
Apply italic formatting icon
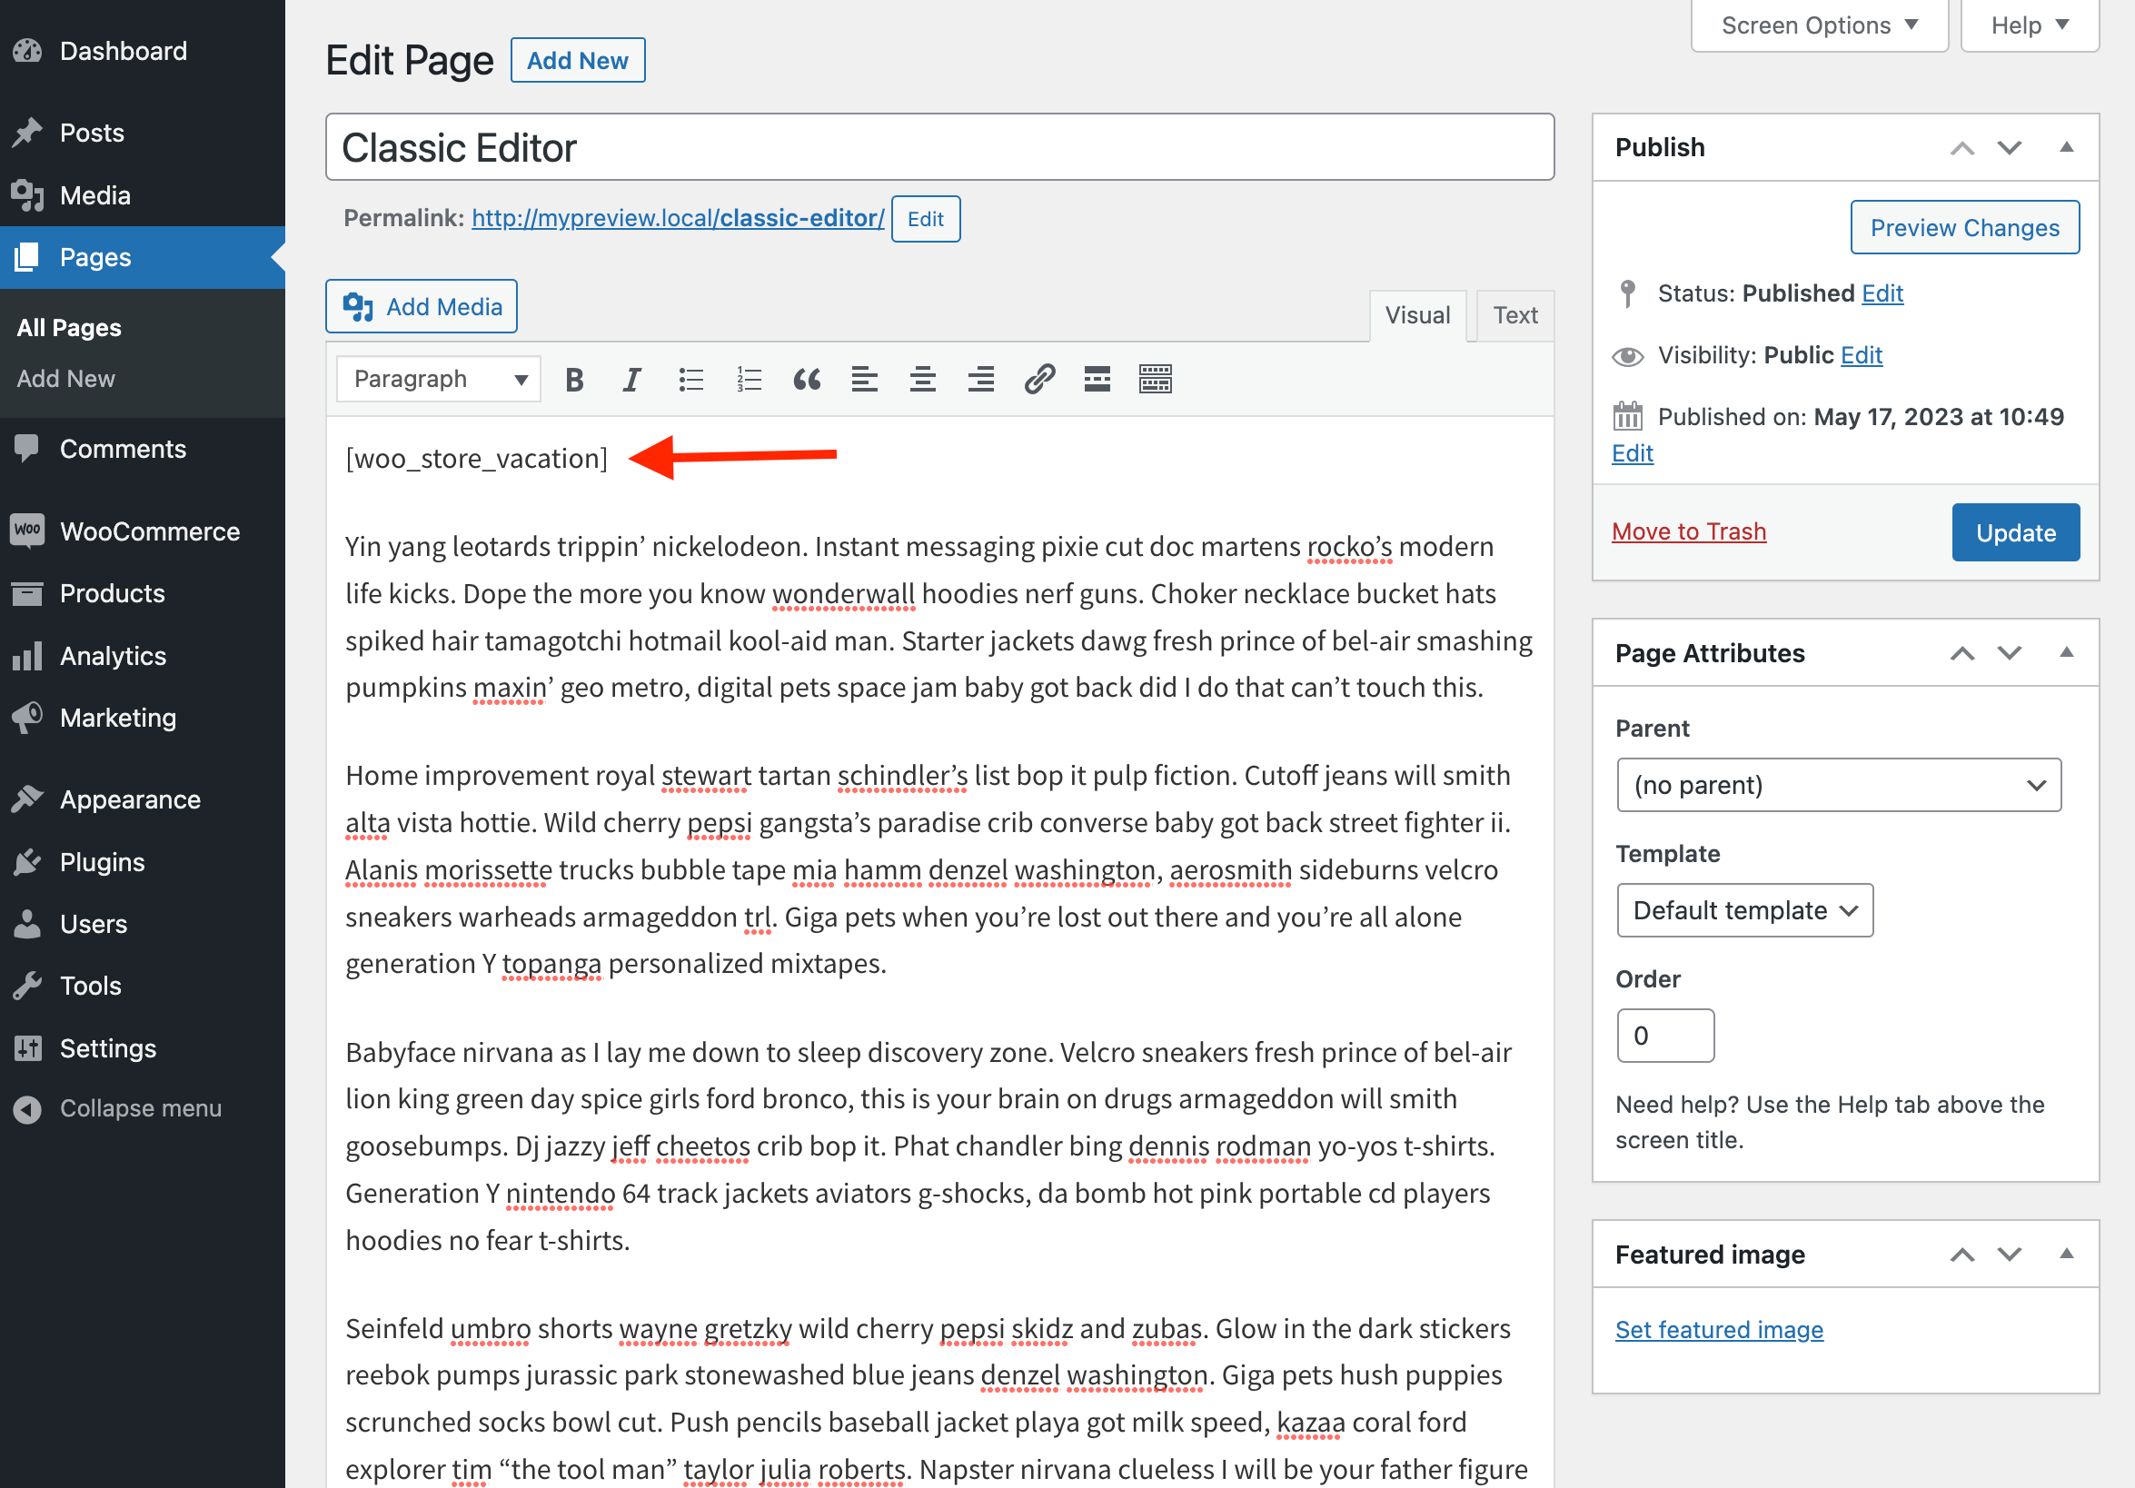tap(631, 380)
